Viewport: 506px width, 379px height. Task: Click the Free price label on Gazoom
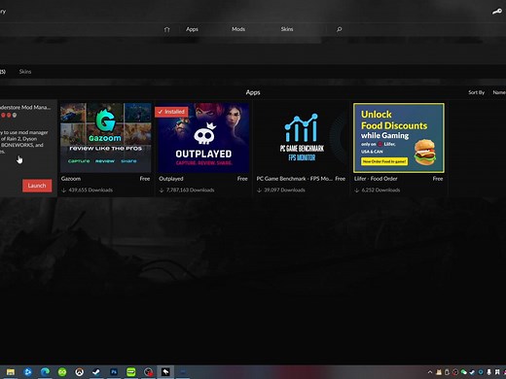click(x=145, y=179)
